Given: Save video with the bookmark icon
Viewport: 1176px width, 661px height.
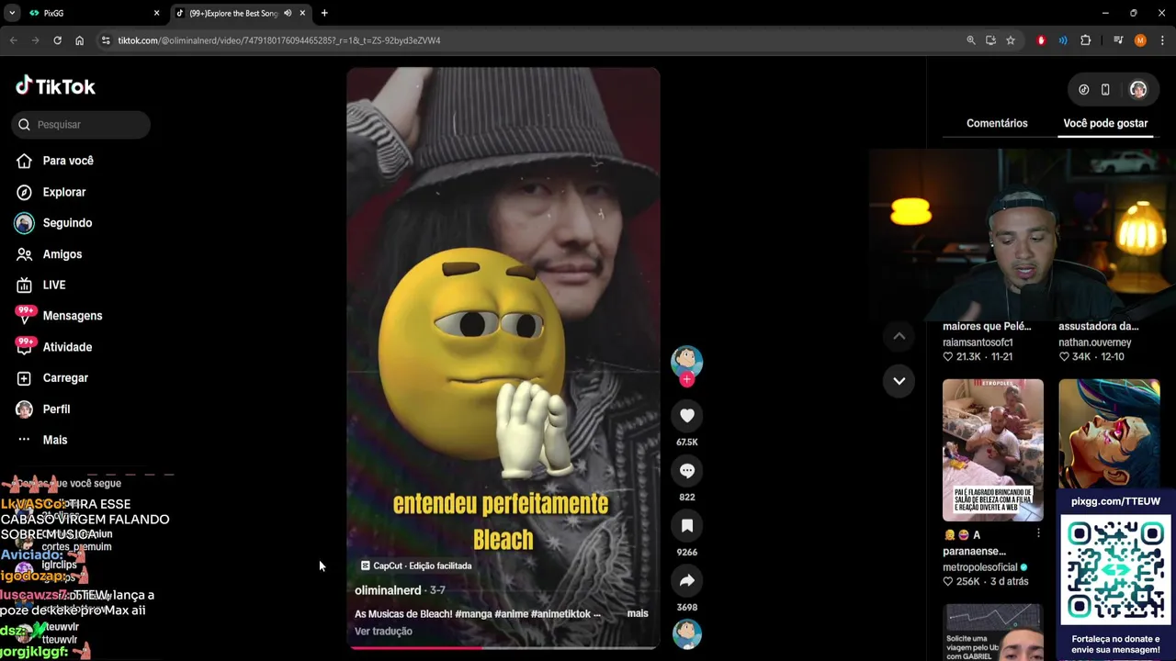Looking at the screenshot, I should [686, 526].
